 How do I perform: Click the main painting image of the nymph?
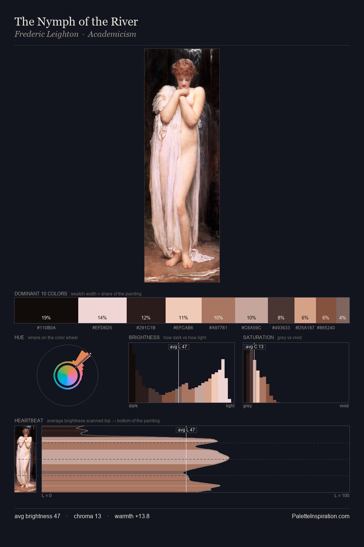(x=182, y=166)
